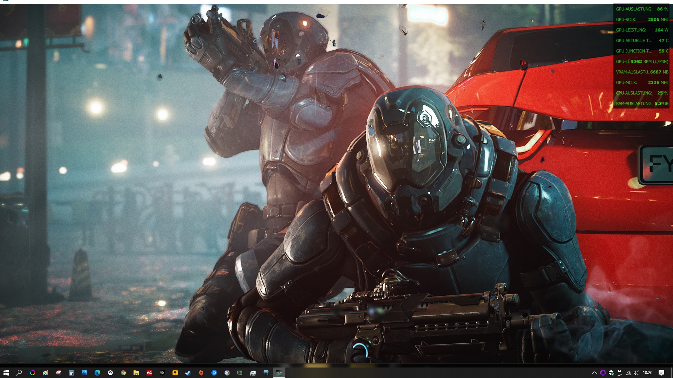Open Rockstar Games Launcher icon
The width and height of the screenshot is (673, 378).
175,373
